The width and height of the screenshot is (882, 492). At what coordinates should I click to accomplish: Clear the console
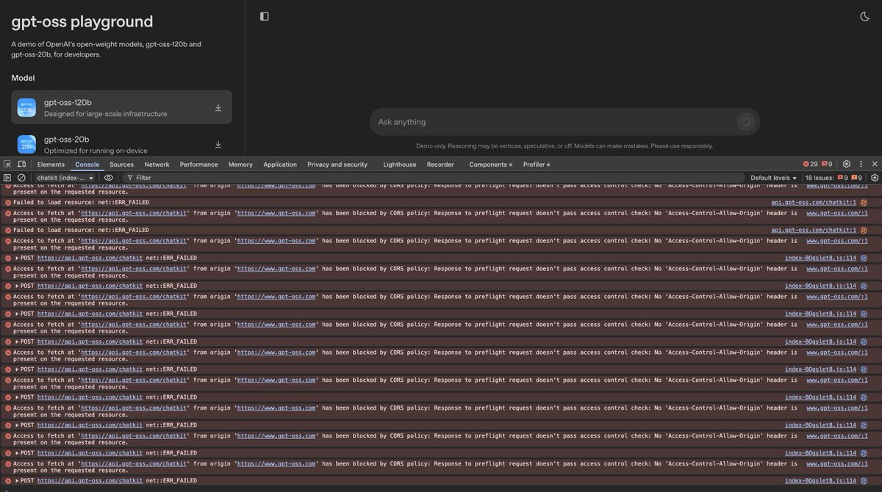click(21, 178)
